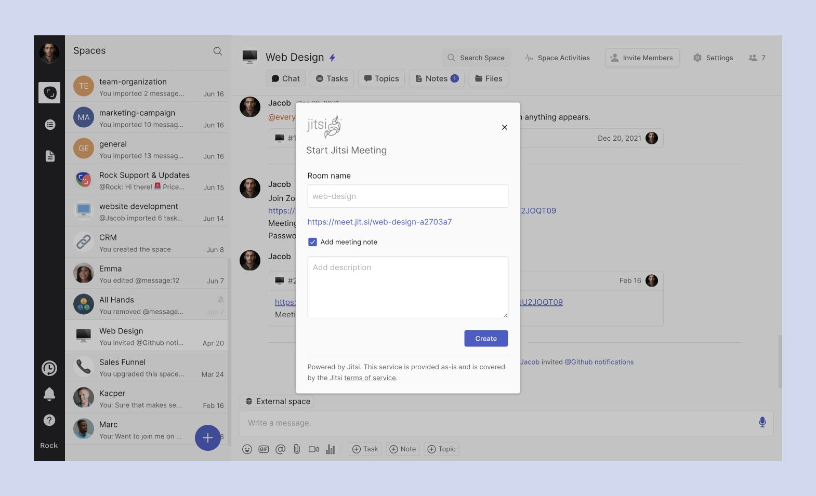Open the Jitsi terms of service link
This screenshot has width=816, height=496.
pyautogui.click(x=370, y=378)
